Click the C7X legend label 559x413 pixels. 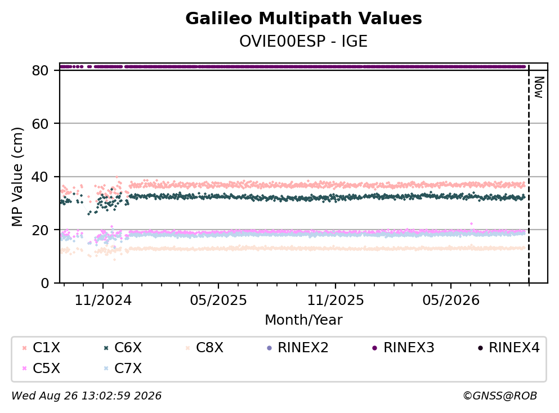(x=128, y=368)
